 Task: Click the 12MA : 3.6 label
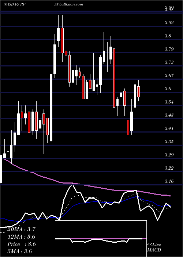pyautogui.click(x=21, y=237)
